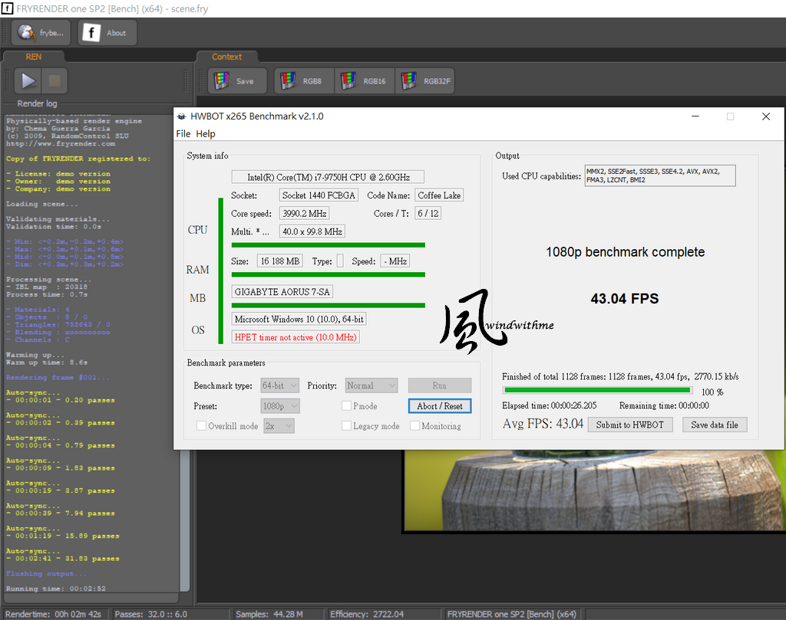Click the Socket 1440 FCBGA field
786x620 pixels.
[319, 195]
